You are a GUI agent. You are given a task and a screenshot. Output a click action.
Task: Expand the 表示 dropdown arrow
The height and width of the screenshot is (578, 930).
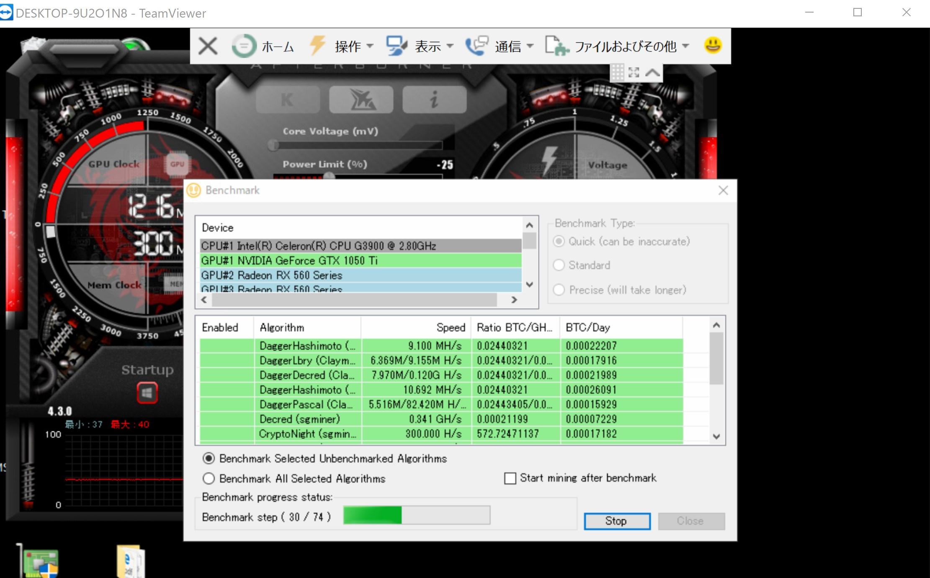[450, 46]
